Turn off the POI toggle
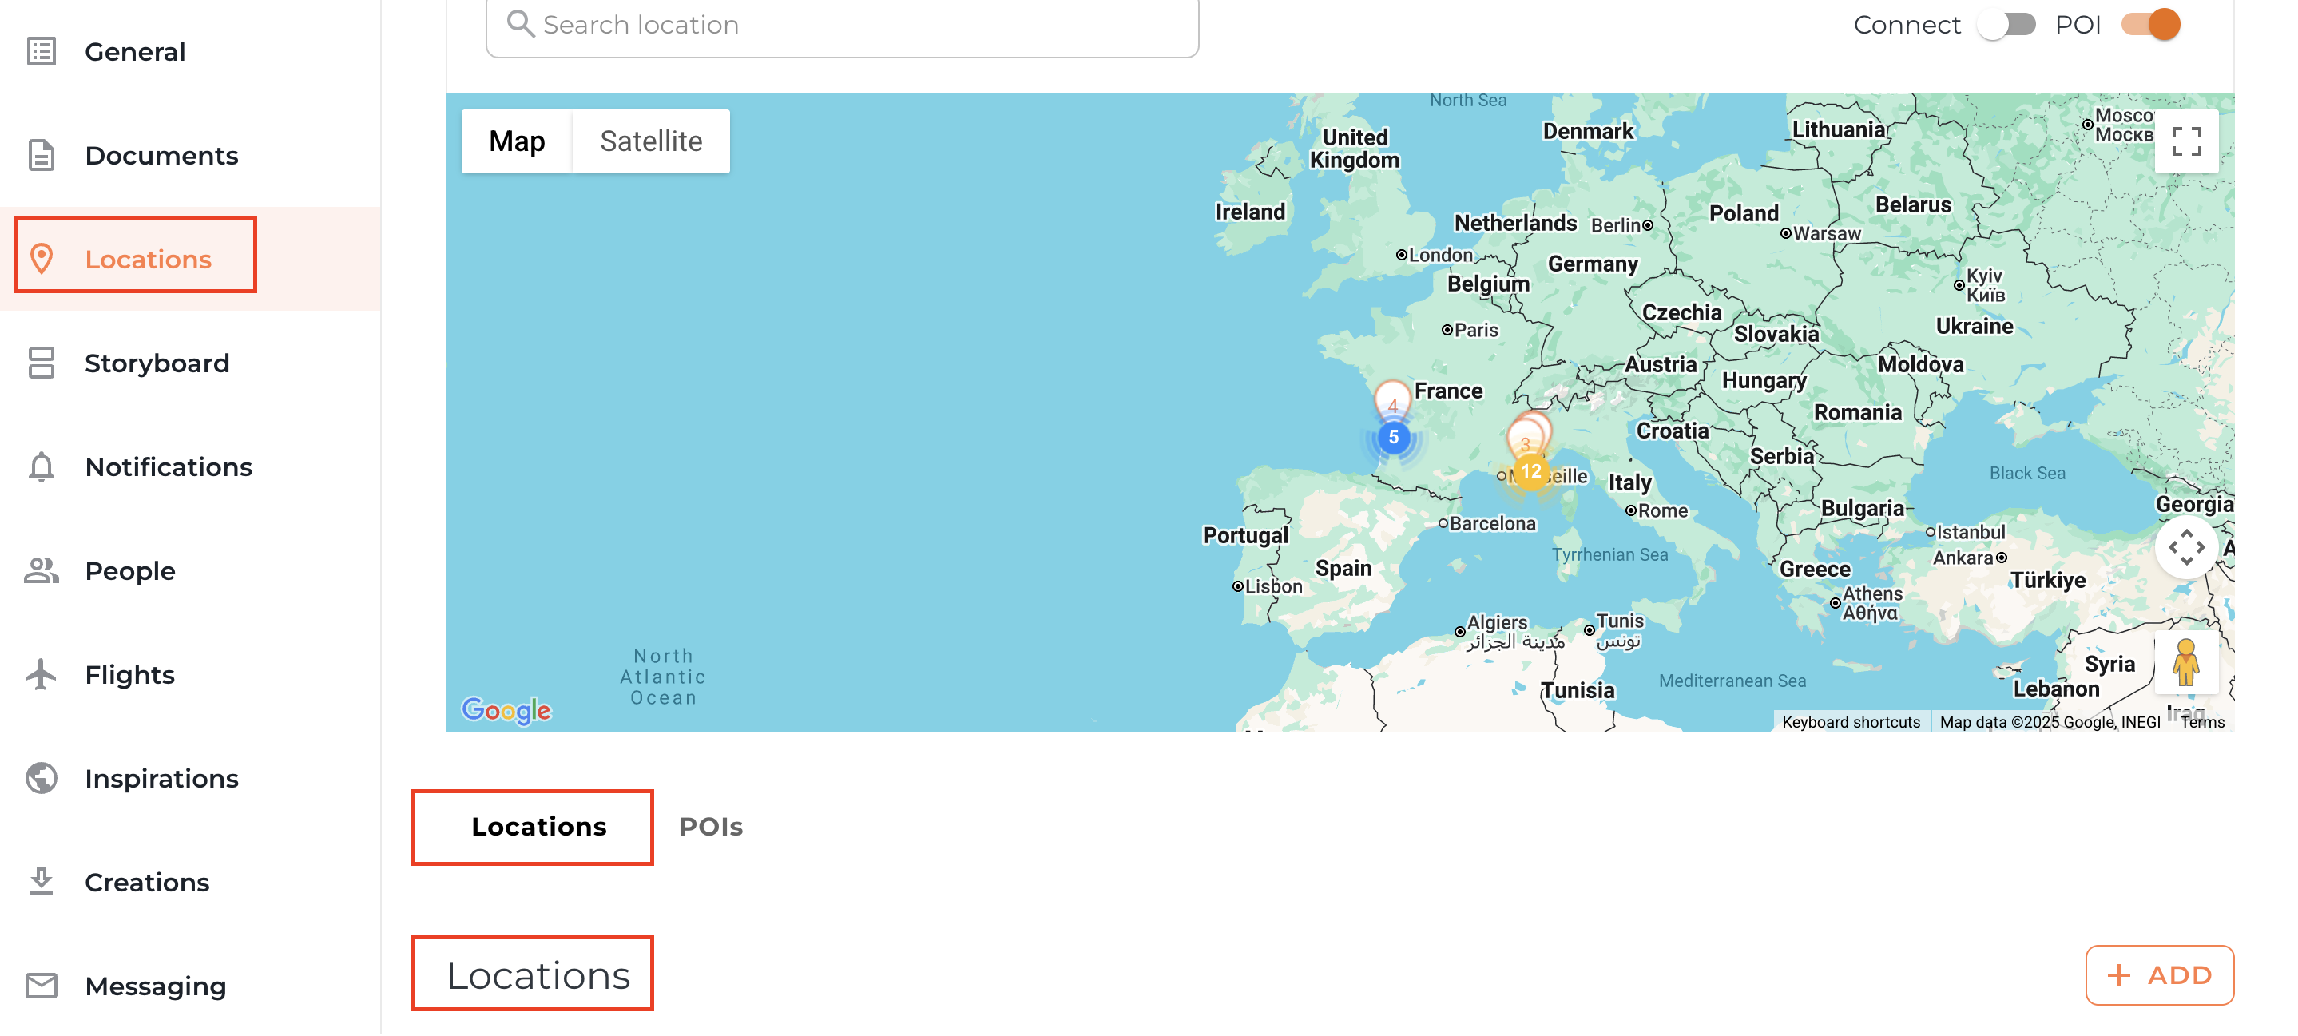 pyautogui.click(x=2150, y=25)
